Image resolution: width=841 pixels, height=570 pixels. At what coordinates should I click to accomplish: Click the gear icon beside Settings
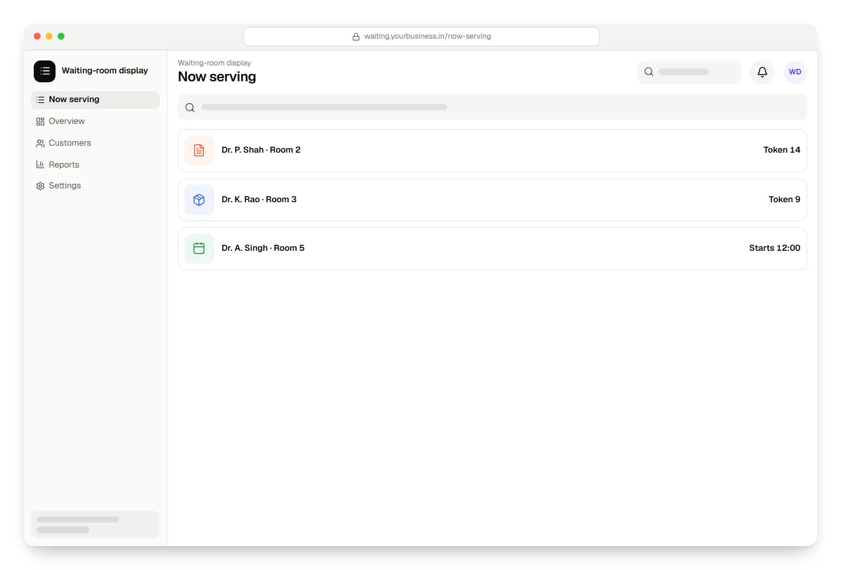pos(40,186)
